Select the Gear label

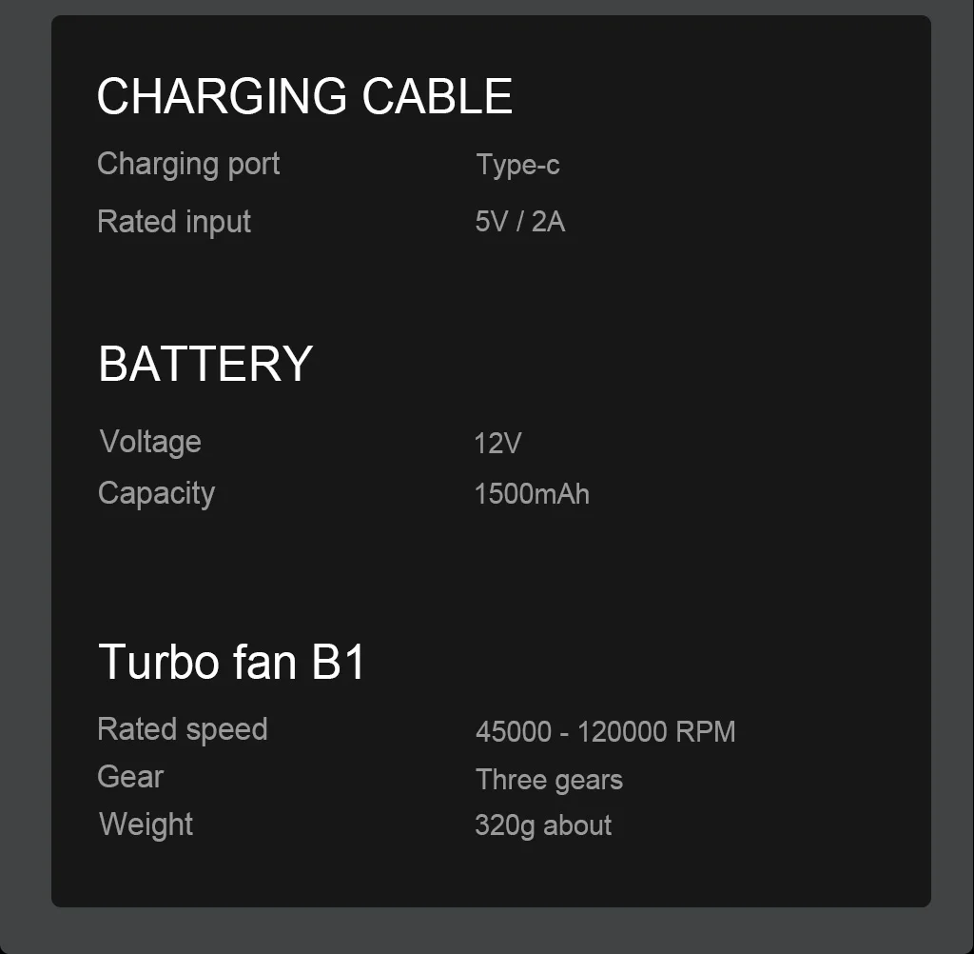[x=130, y=777]
